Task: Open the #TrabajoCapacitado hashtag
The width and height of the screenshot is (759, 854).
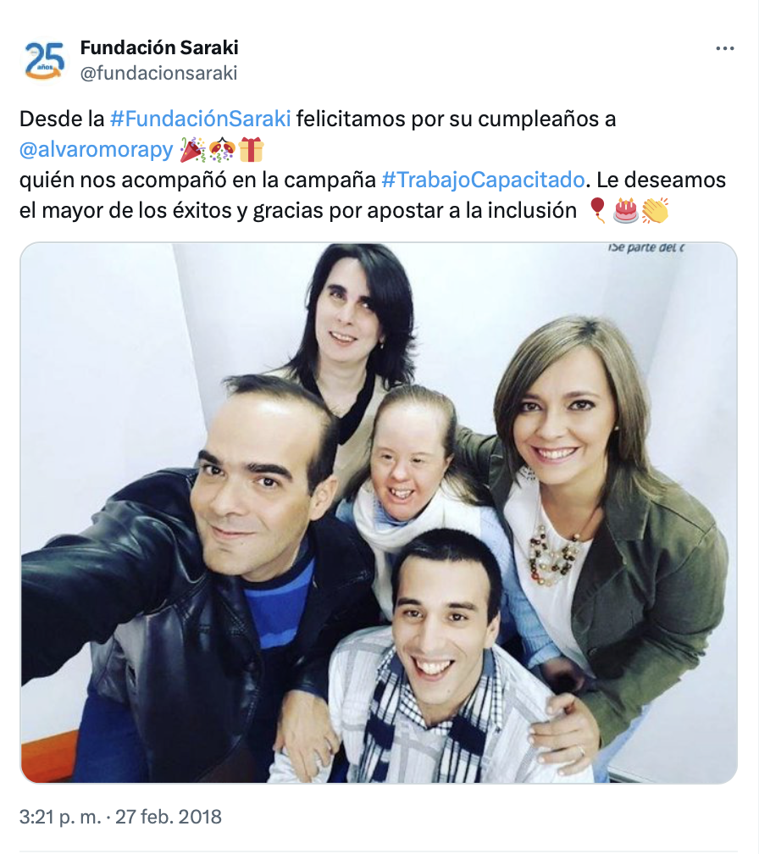Action: coord(483,180)
